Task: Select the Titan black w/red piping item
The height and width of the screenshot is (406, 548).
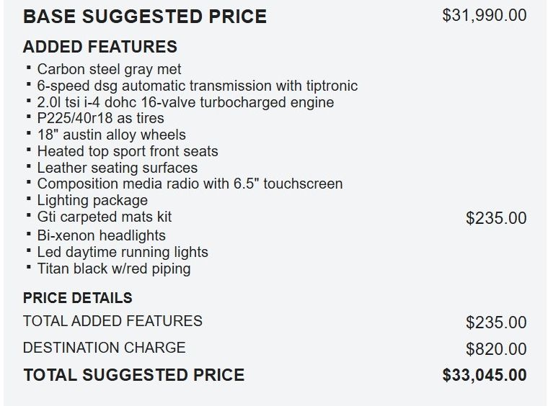Action: coord(113,269)
